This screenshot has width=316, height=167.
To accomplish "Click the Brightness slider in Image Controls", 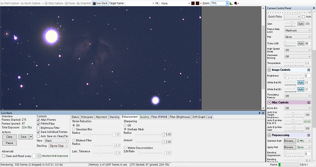I will (x=294, y=76).
